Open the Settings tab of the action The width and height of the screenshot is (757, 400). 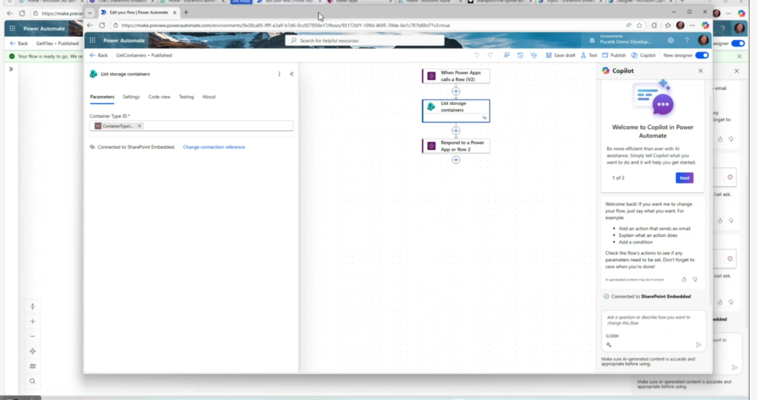(x=131, y=97)
